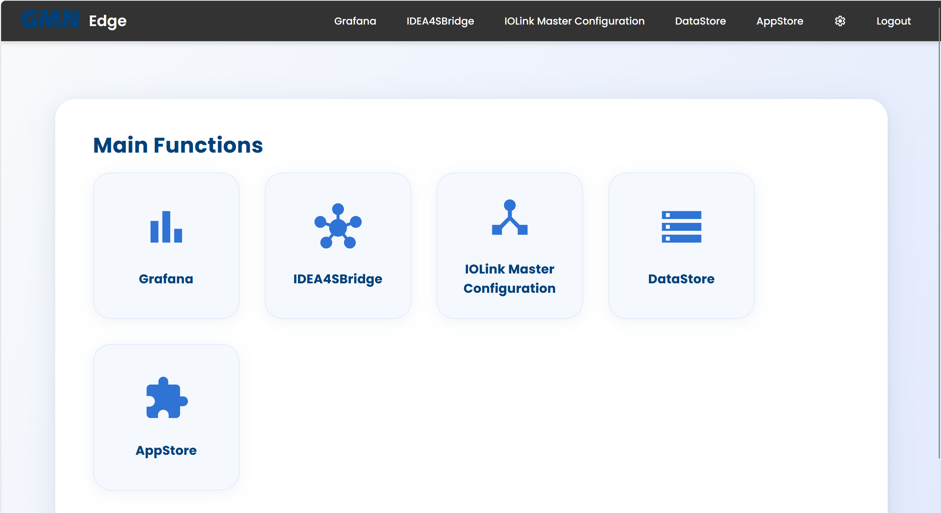Open Grafana from the top navigation
The image size is (941, 513).
[355, 21]
